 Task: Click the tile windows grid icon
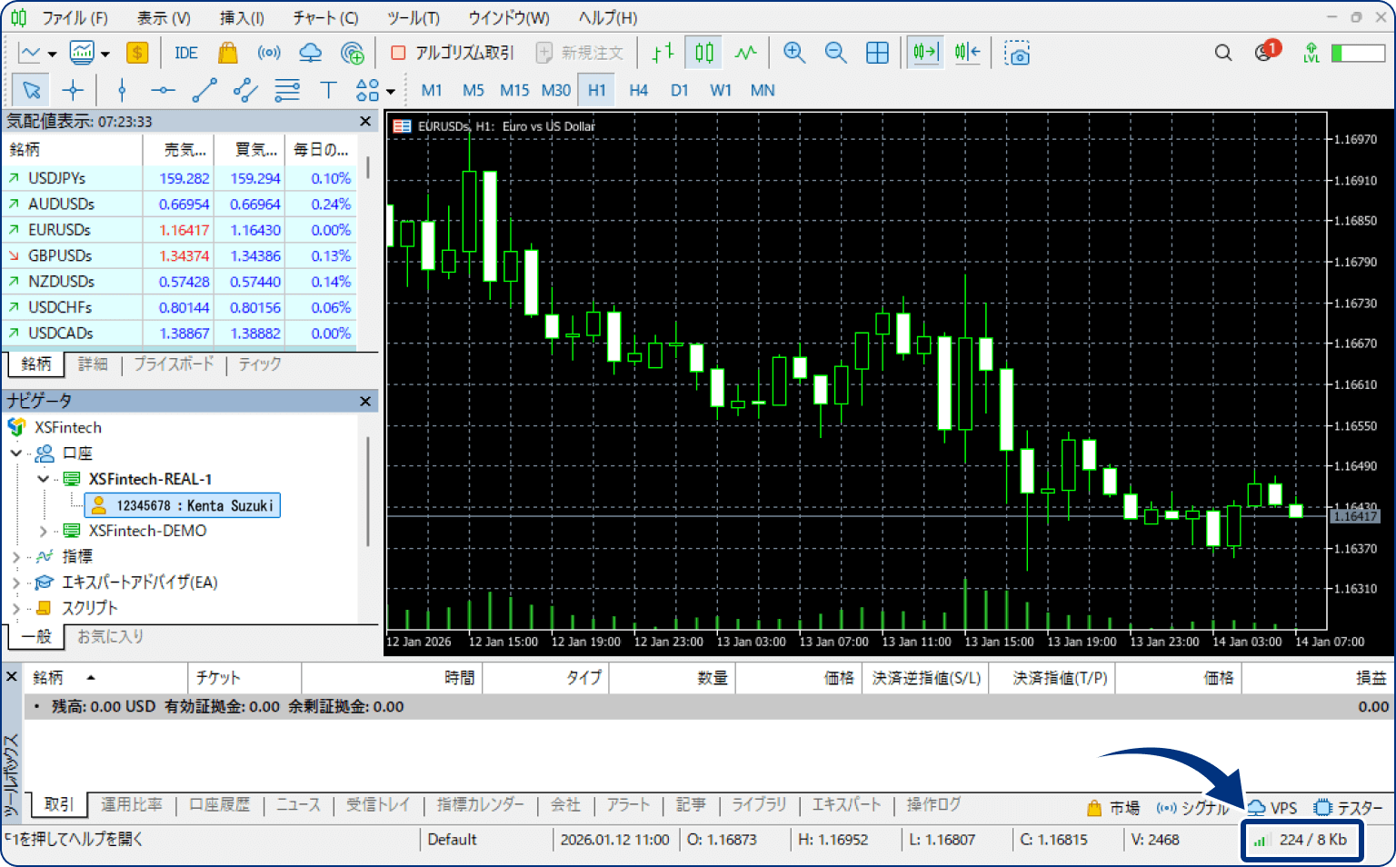877,53
